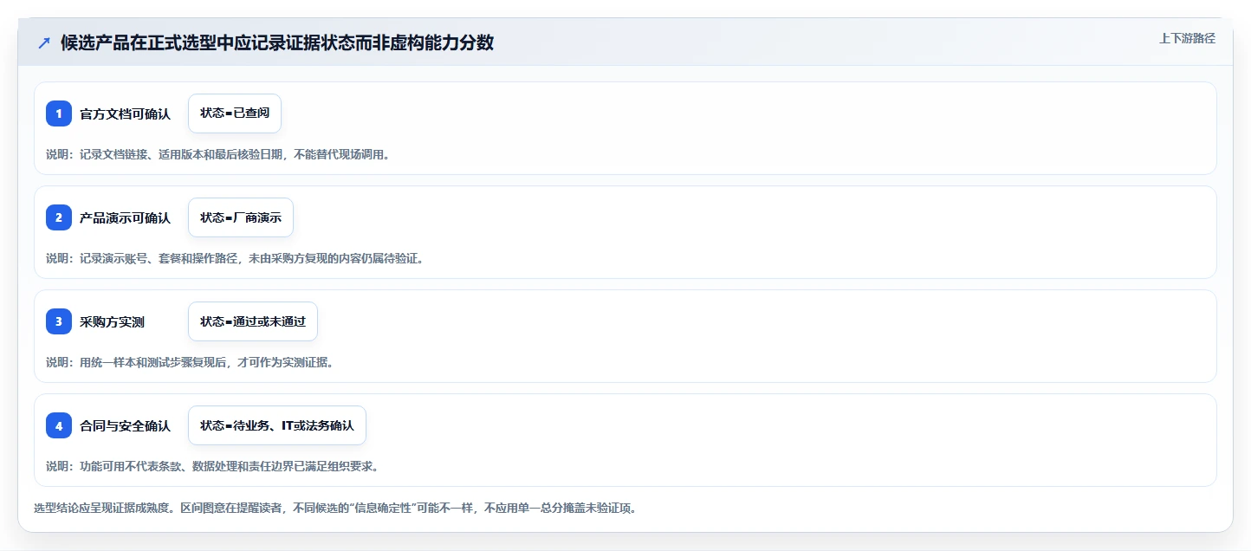This screenshot has height=551, width=1251.
Task: Click the 状态=已查阅 status chip
Action: (235, 113)
